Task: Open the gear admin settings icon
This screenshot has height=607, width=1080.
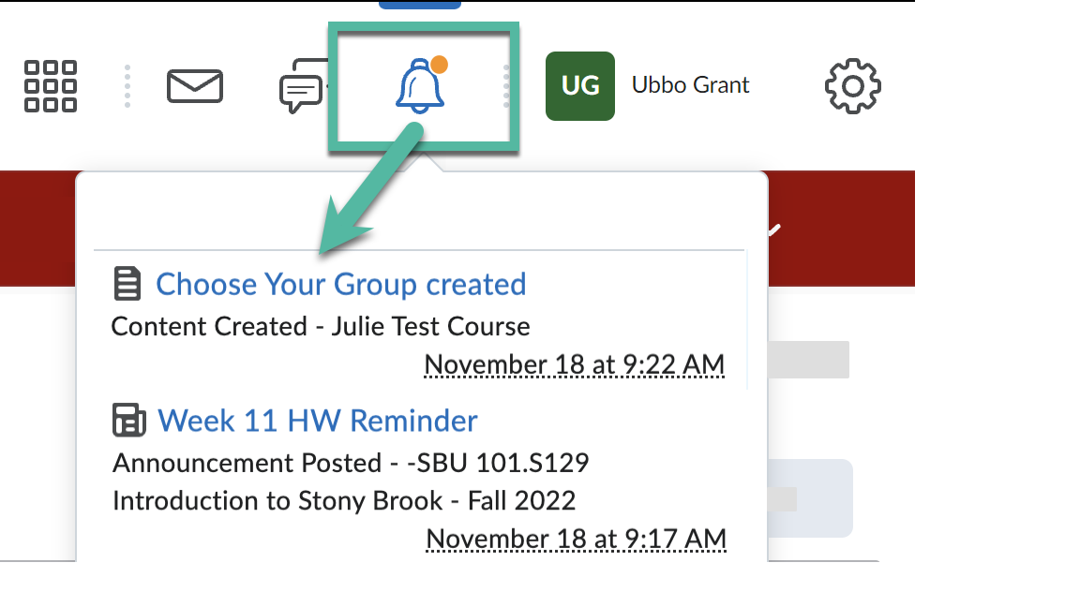Action: [x=853, y=86]
